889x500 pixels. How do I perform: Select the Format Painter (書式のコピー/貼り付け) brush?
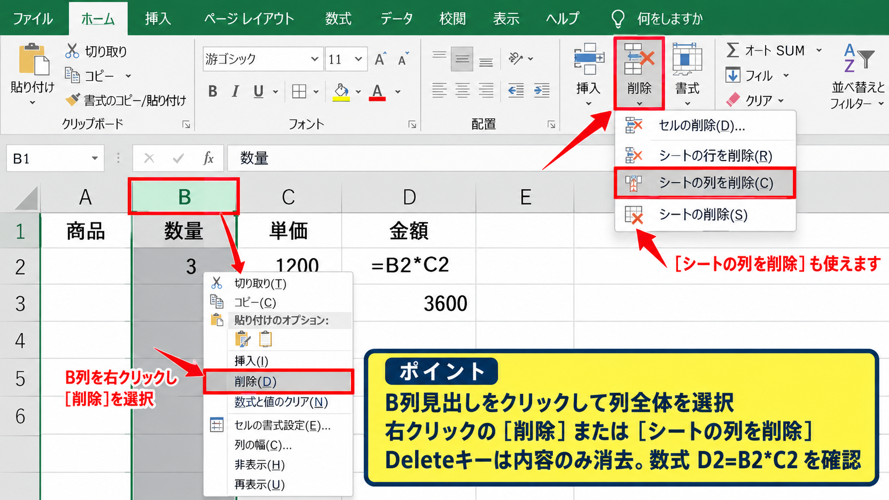pos(72,99)
